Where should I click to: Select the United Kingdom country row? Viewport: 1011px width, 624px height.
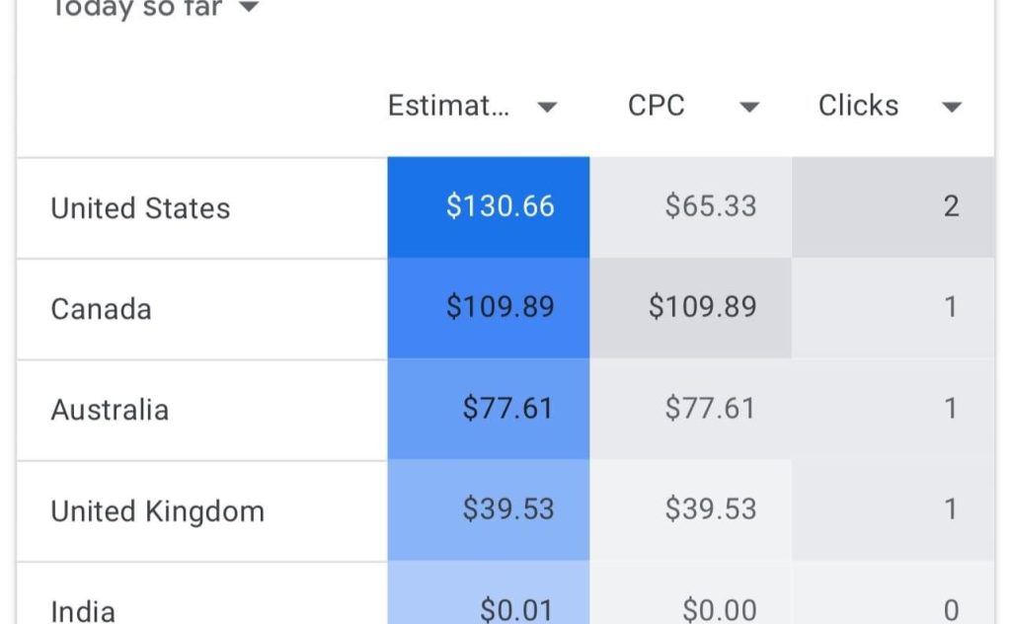coord(157,511)
